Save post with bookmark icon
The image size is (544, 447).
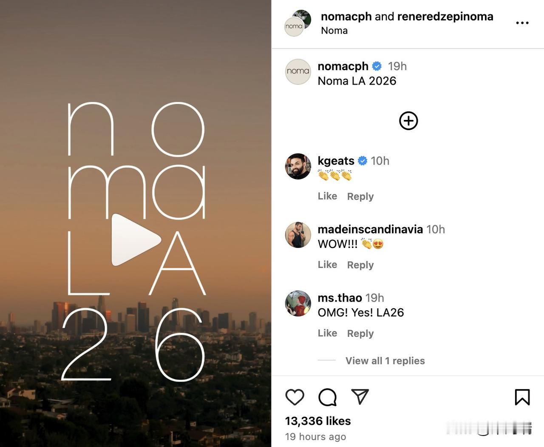[x=522, y=397]
